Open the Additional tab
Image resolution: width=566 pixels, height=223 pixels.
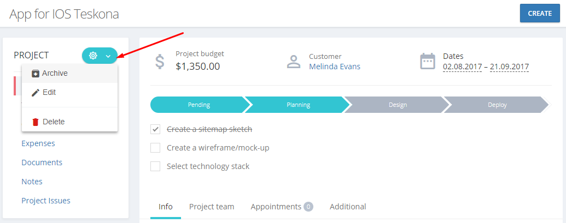click(348, 207)
